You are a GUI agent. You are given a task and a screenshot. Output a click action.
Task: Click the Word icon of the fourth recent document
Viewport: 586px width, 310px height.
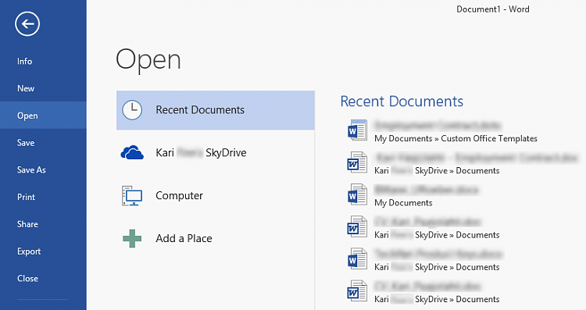click(x=357, y=226)
